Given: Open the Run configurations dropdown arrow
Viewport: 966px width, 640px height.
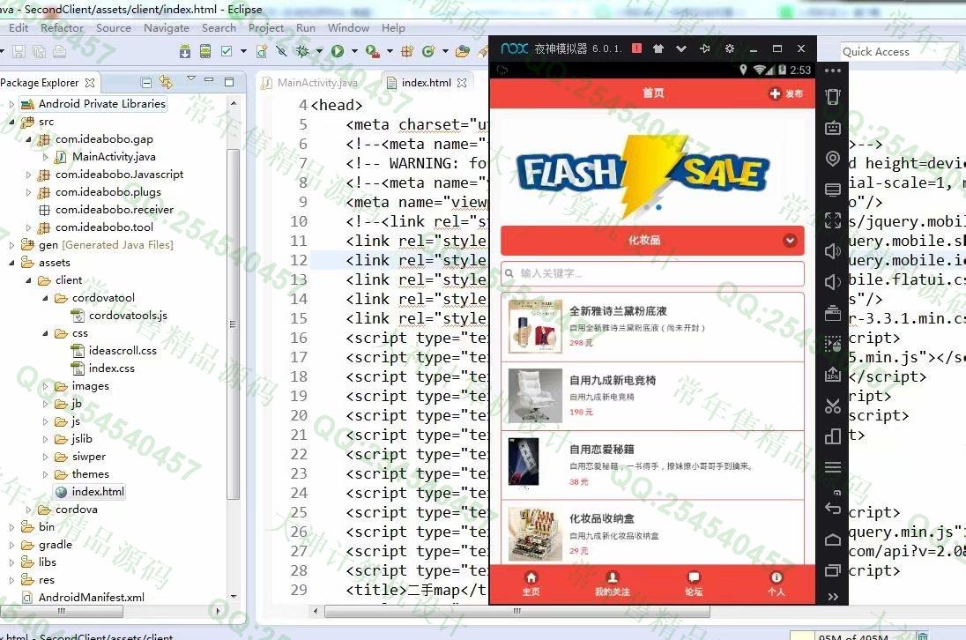Looking at the screenshot, I should click(354, 51).
